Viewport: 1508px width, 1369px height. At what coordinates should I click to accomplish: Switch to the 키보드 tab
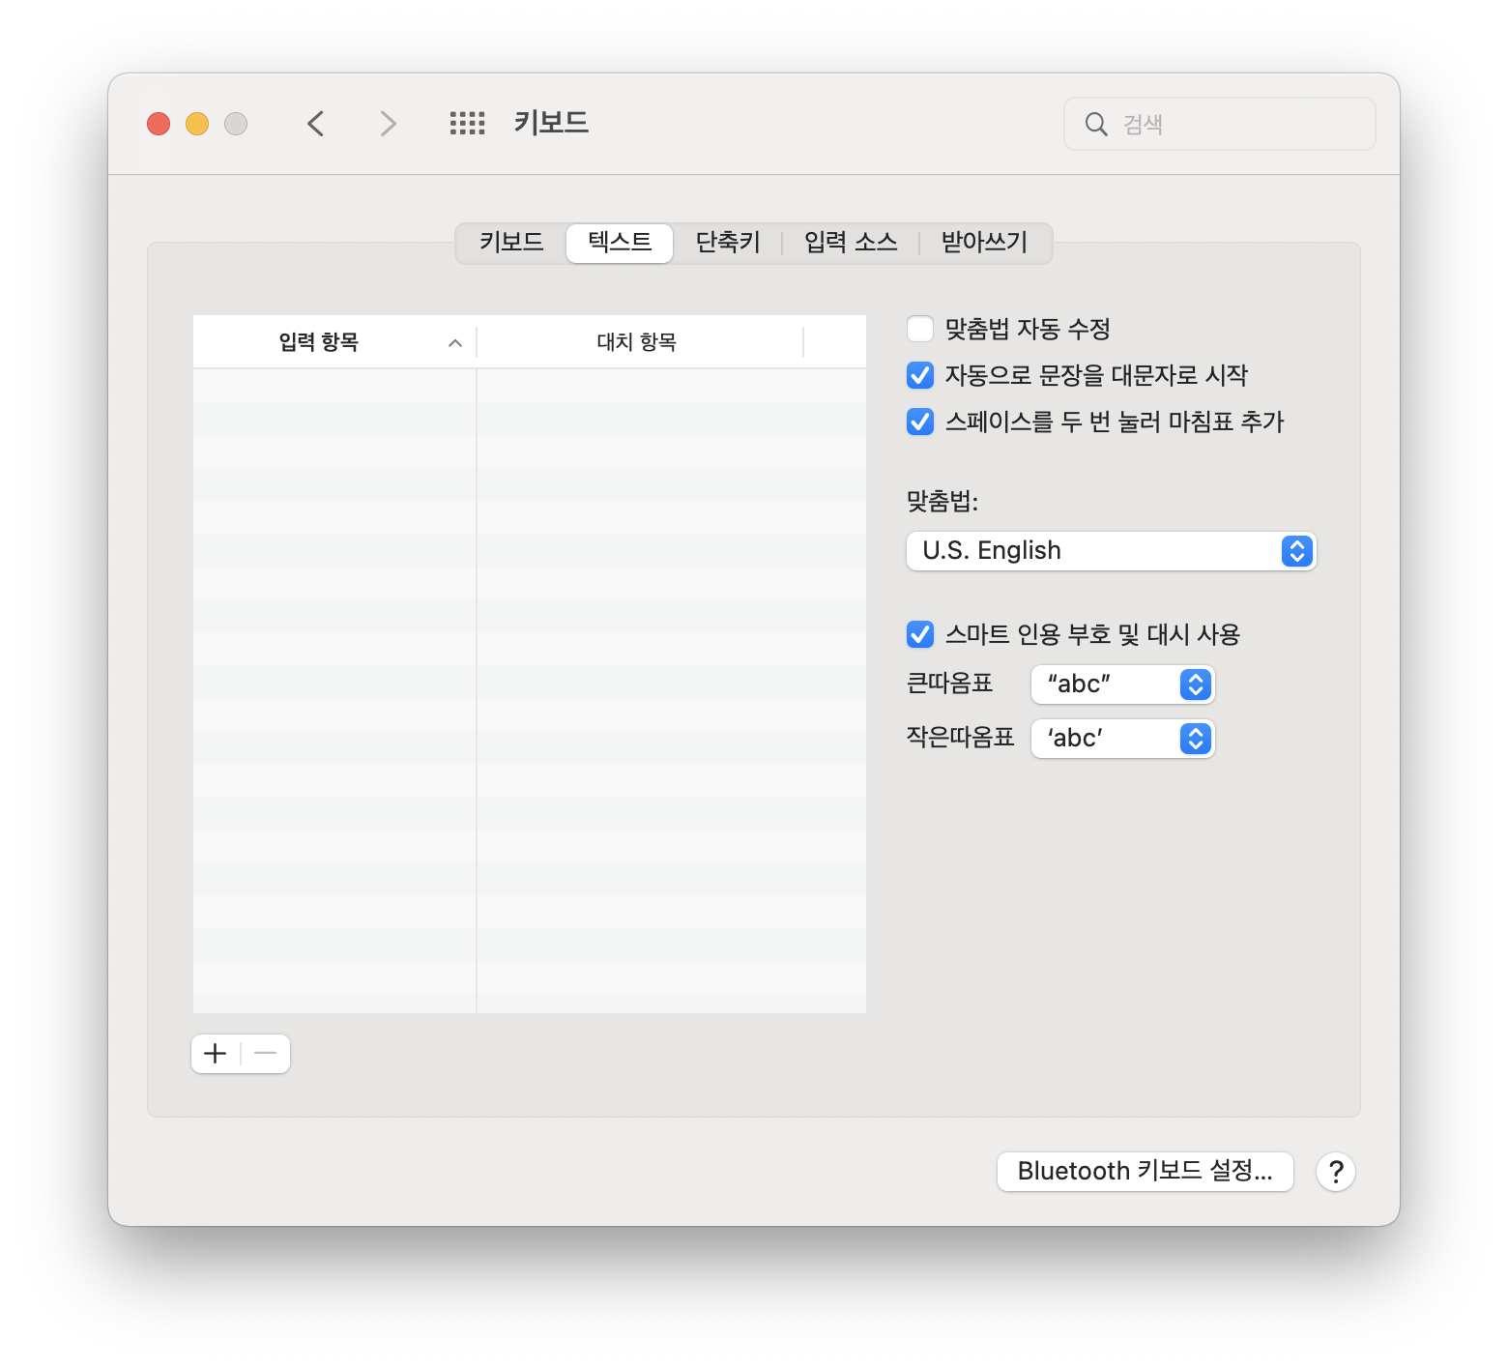511,242
